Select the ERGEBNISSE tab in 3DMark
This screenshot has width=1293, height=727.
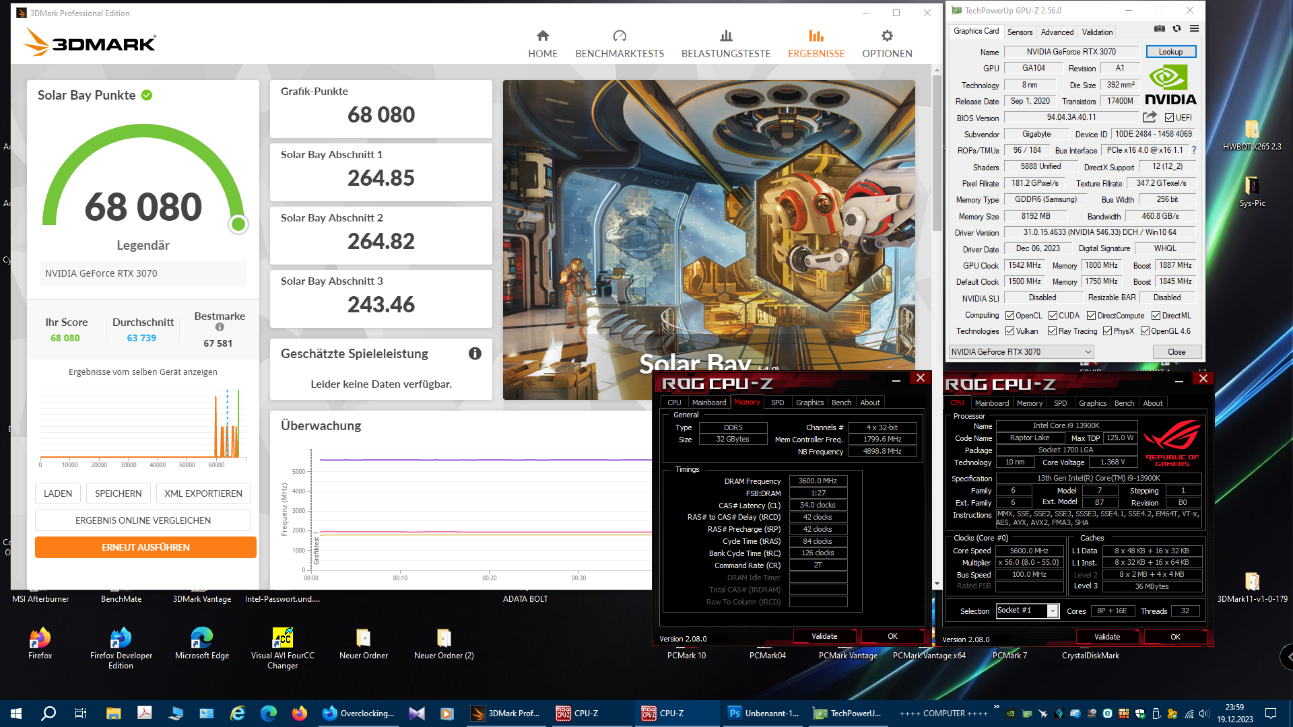coord(816,44)
